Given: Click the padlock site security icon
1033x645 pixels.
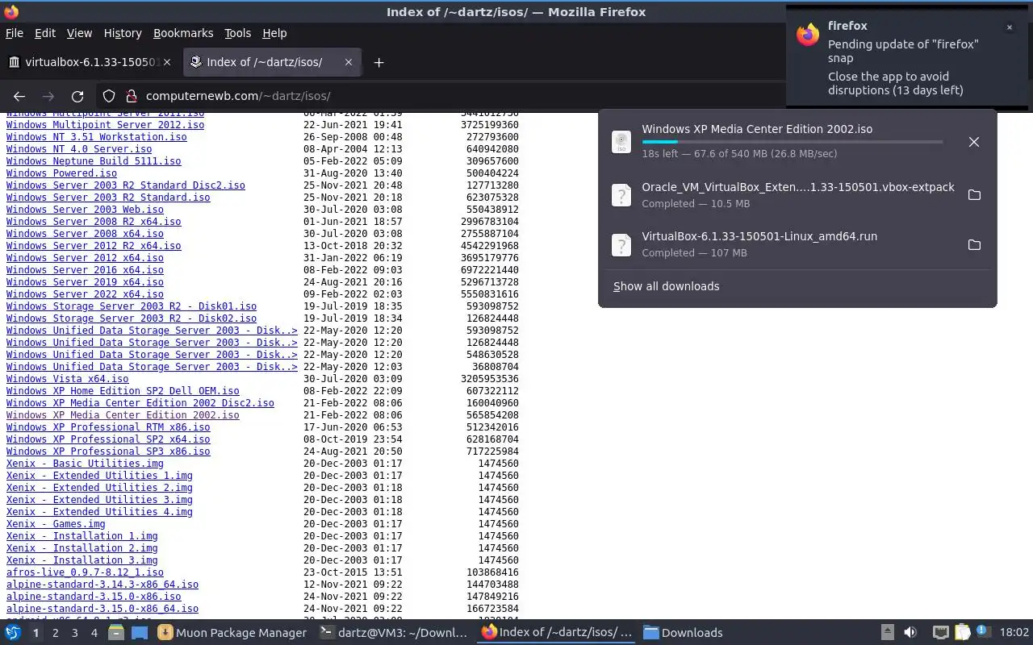Looking at the screenshot, I should [x=132, y=96].
